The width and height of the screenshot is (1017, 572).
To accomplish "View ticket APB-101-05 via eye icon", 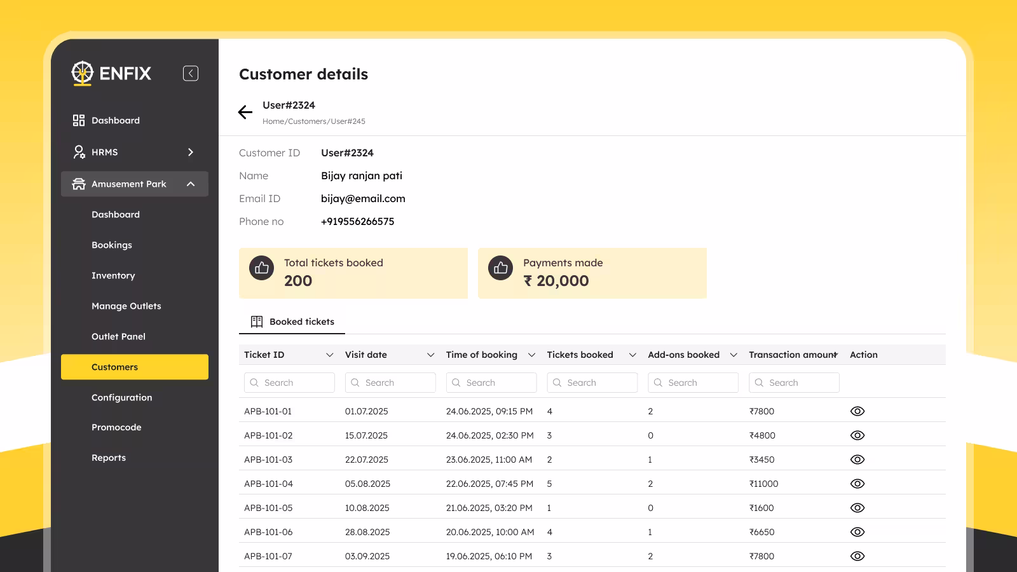I will point(857,508).
